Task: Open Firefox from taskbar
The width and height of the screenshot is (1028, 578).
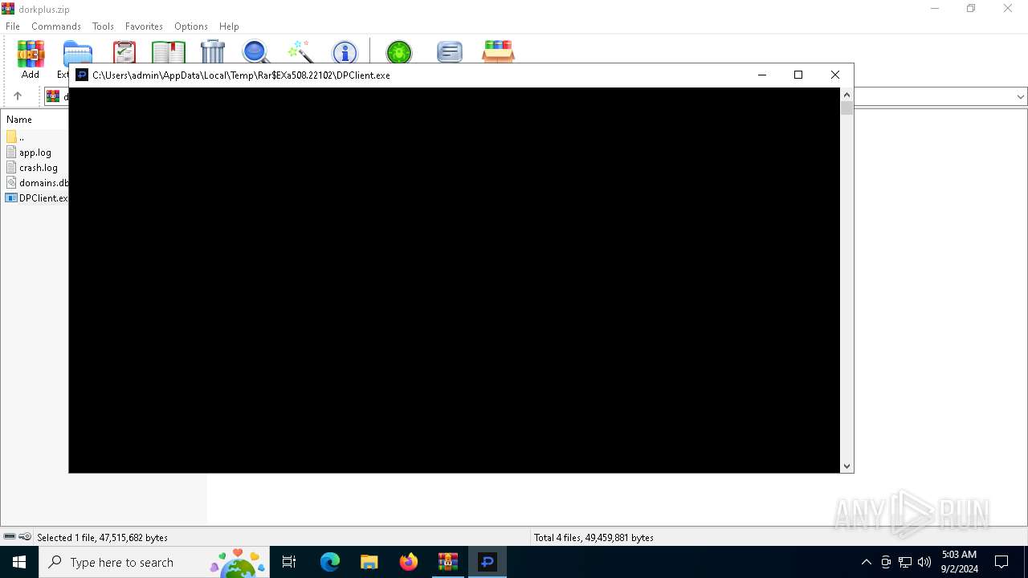Action: tap(409, 562)
